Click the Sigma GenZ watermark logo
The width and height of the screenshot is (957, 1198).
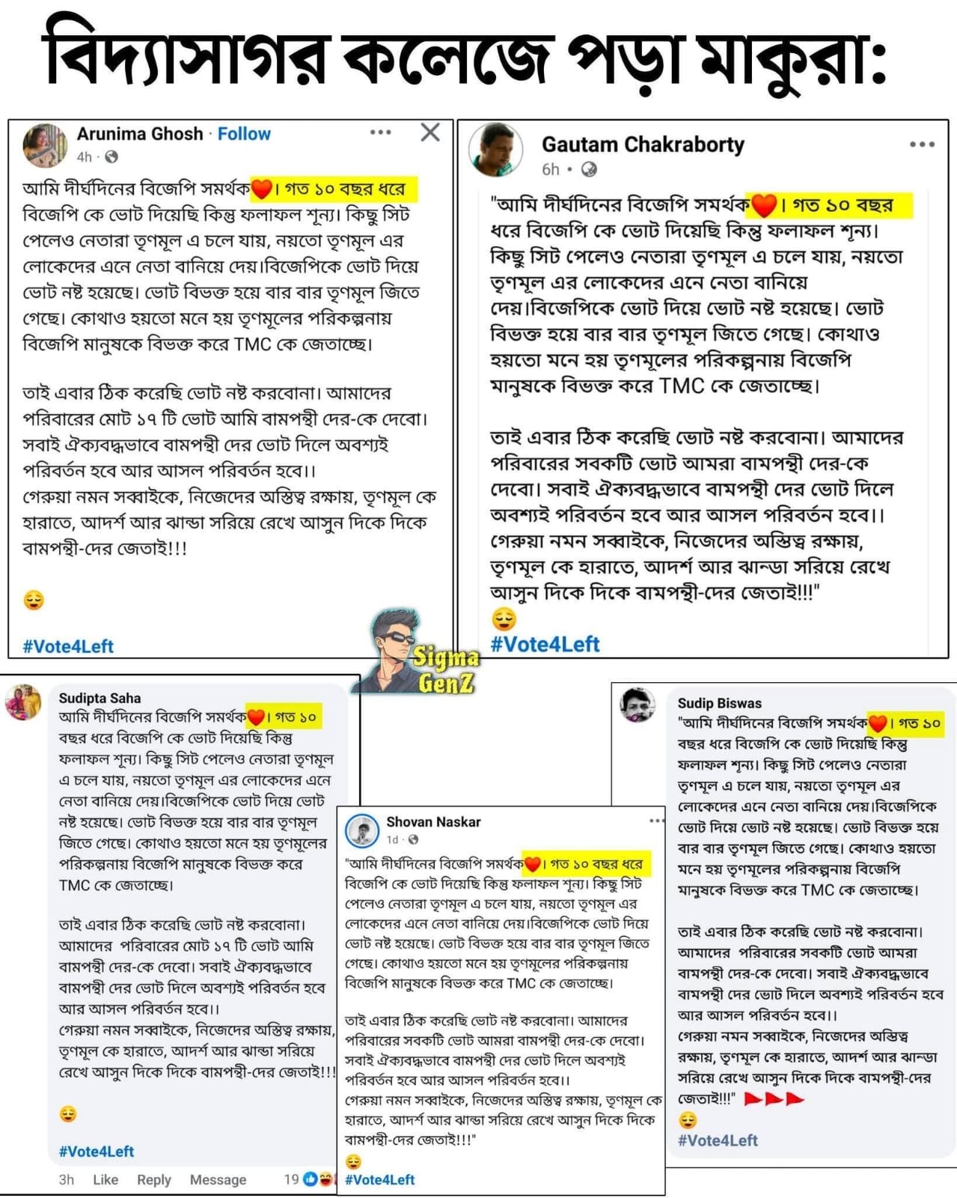421,650
